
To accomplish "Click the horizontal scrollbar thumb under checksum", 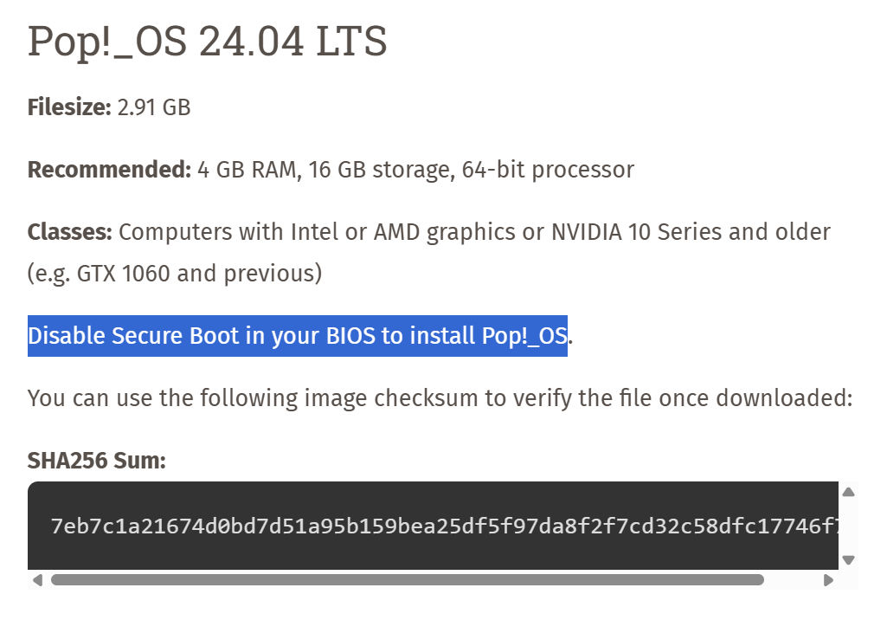I will (408, 580).
